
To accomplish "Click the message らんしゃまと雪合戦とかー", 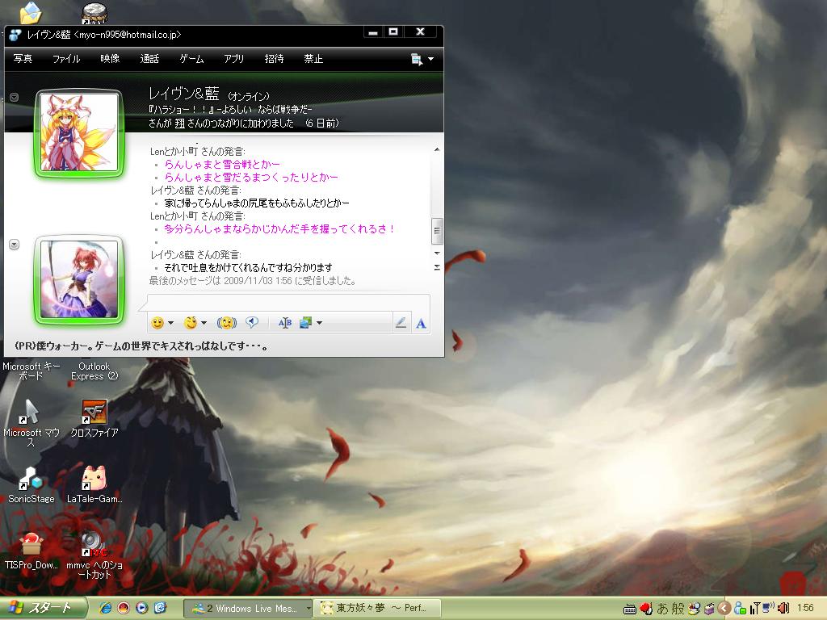I will [x=222, y=165].
